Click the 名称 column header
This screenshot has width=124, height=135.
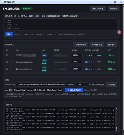[x=17, y=50]
